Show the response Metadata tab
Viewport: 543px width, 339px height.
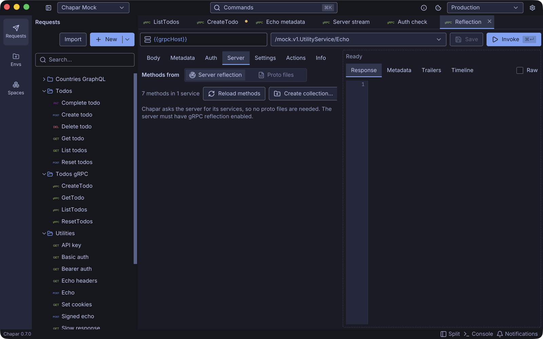point(399,70)
